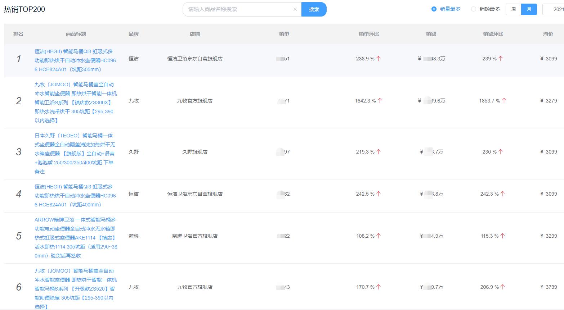
Task: Open the 2021 year dropdown
Action: click(x=553, y=9)
